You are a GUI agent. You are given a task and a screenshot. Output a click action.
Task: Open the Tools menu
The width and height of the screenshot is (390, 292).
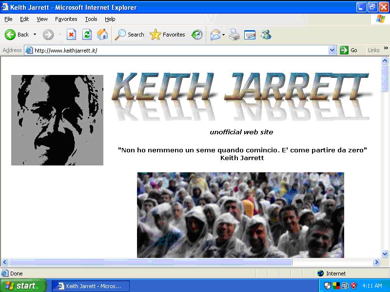click(x=91, y=19)
